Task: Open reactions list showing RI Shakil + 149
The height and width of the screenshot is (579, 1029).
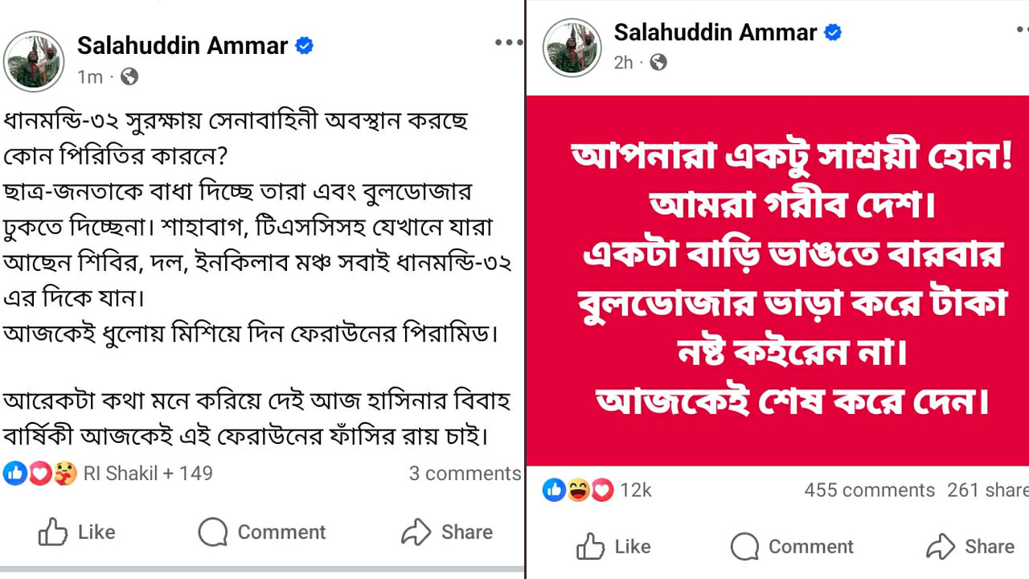Action: pyautogui.click(x=148, y=474)
